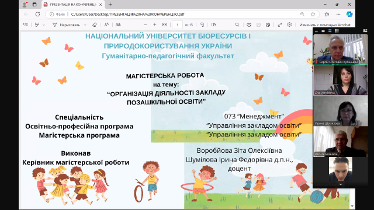Click Изменить с помощью Acrobat
The width and height of the screenshot is (374, 210).
(325, 24)
